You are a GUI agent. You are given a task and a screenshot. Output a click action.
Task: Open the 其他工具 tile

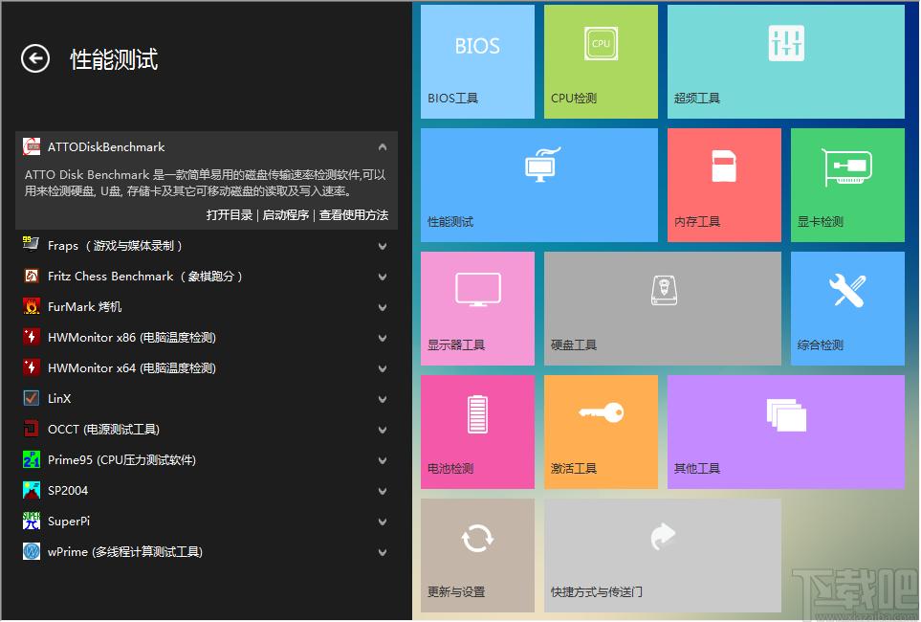pyautogui.click(x=786, y=433)
